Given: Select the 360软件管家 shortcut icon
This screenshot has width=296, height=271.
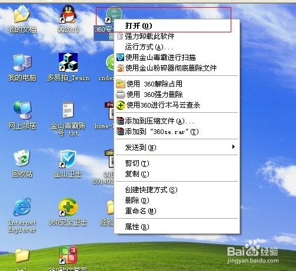Looking at the screenshot, I should [x=68, y=255].
